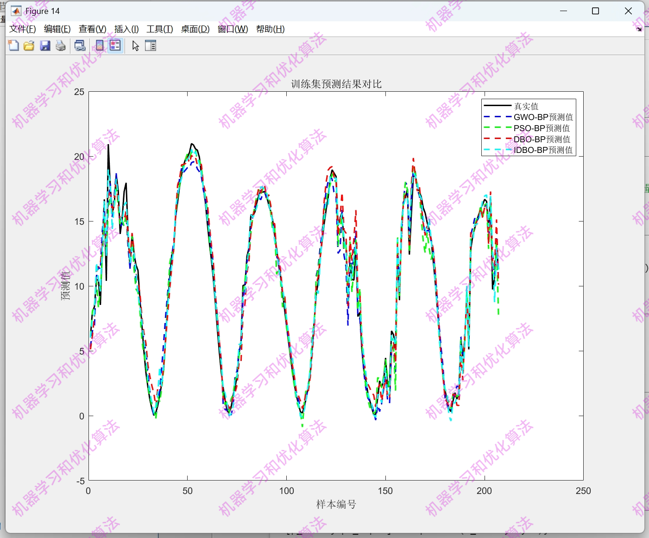
Task: Click the y-axis tick label 10
Action: click(79, 286)
